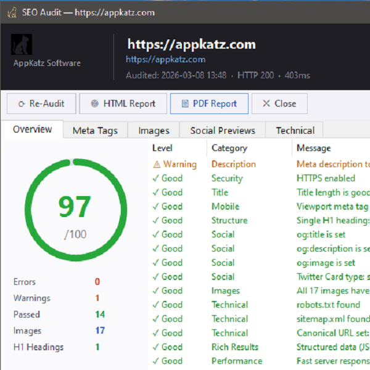This screenshot has height=370, width=370.
Task: Click the globe icon on HTML Report
Action: [94, 104]
